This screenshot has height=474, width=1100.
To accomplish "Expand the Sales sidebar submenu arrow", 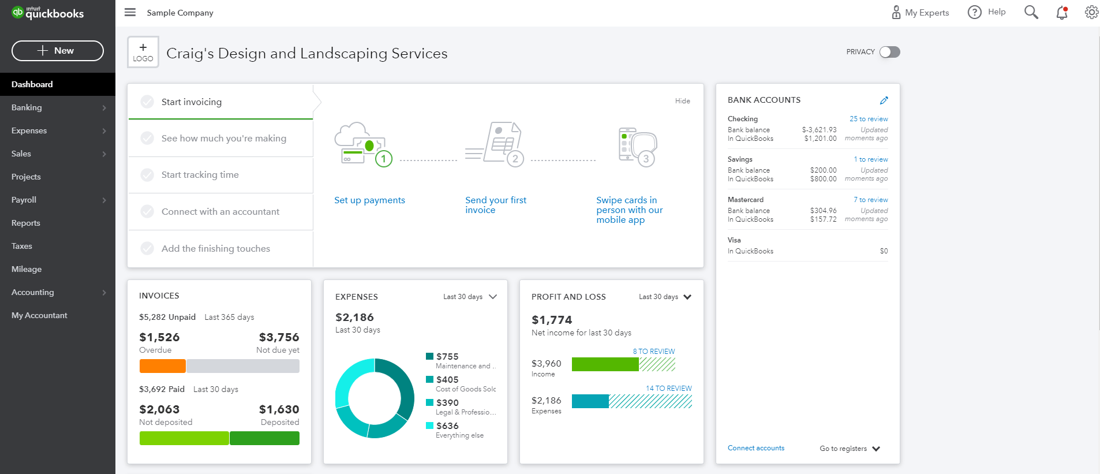I will tap(104, 154).
